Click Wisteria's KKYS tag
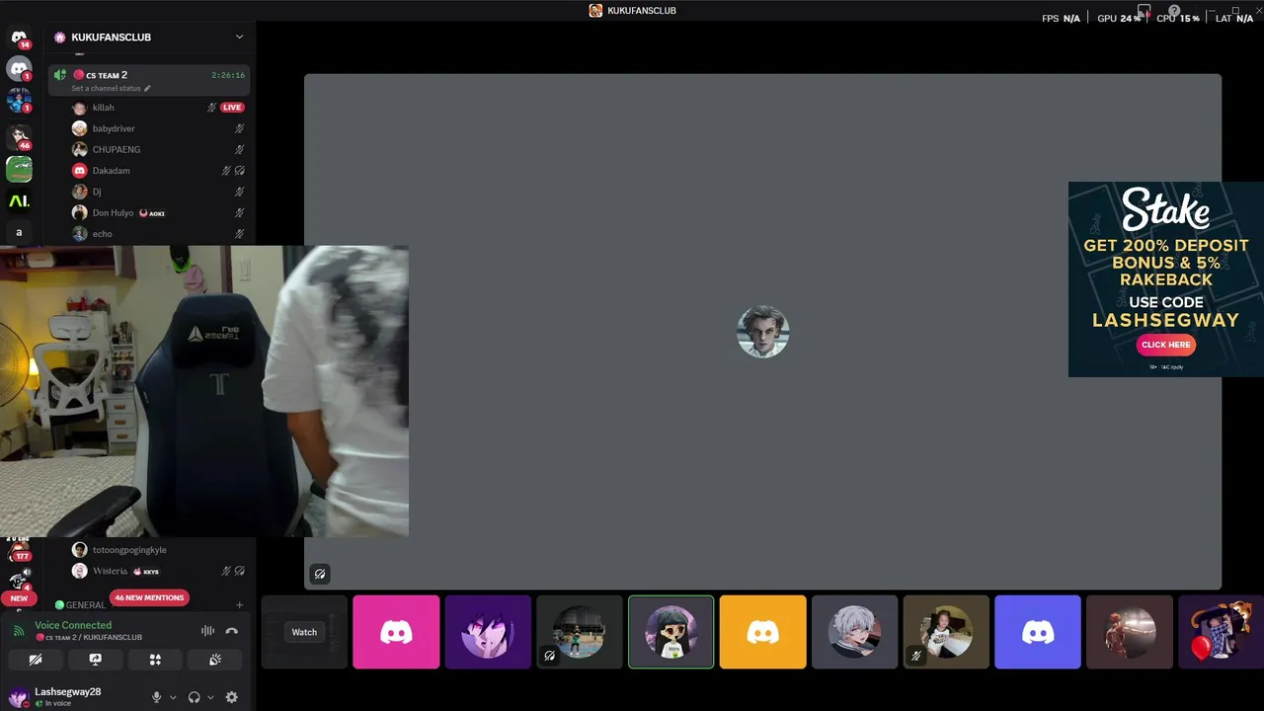This screenshot has height=711, width=1264. pyautogui.click(x=146, y=572)
